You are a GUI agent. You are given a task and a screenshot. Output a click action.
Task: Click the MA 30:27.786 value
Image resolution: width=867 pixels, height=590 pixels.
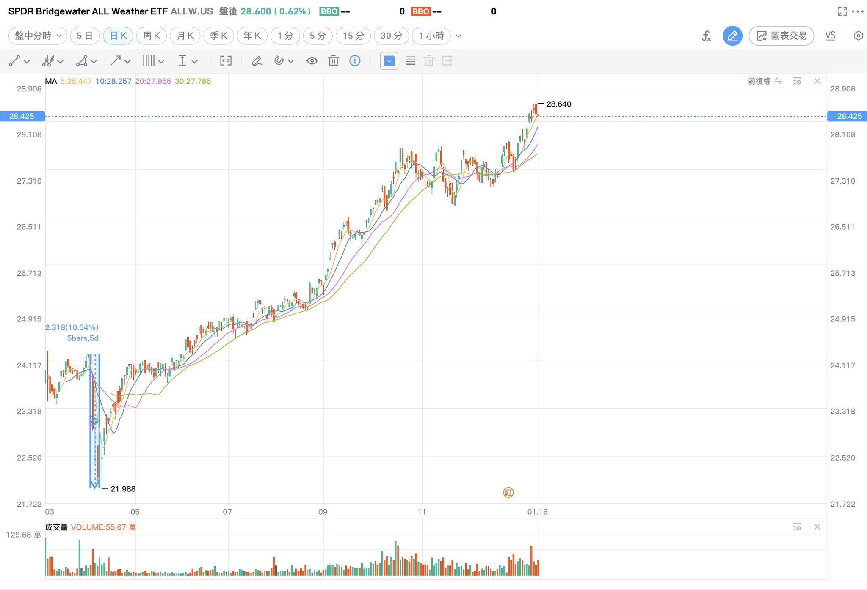click(x=193, y=81)
